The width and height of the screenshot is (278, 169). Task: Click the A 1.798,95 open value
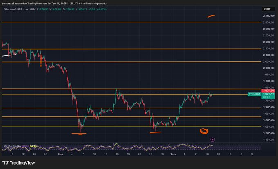[x=43, y=9]
